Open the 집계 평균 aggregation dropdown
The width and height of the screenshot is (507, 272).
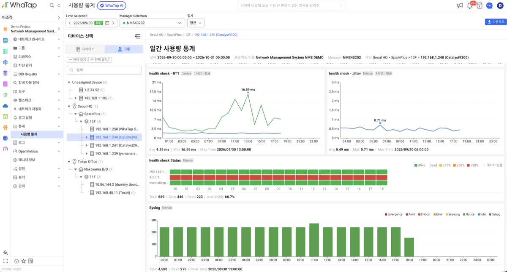click(196, 23)
